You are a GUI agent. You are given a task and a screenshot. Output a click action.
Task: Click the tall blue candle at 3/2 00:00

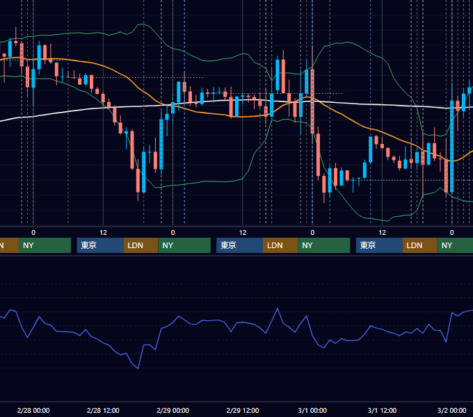click(452, 146)
